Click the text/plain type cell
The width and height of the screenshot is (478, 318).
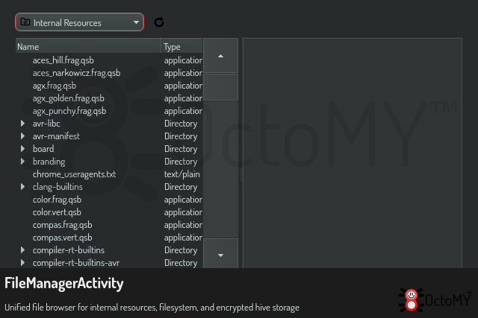(182, 174)
